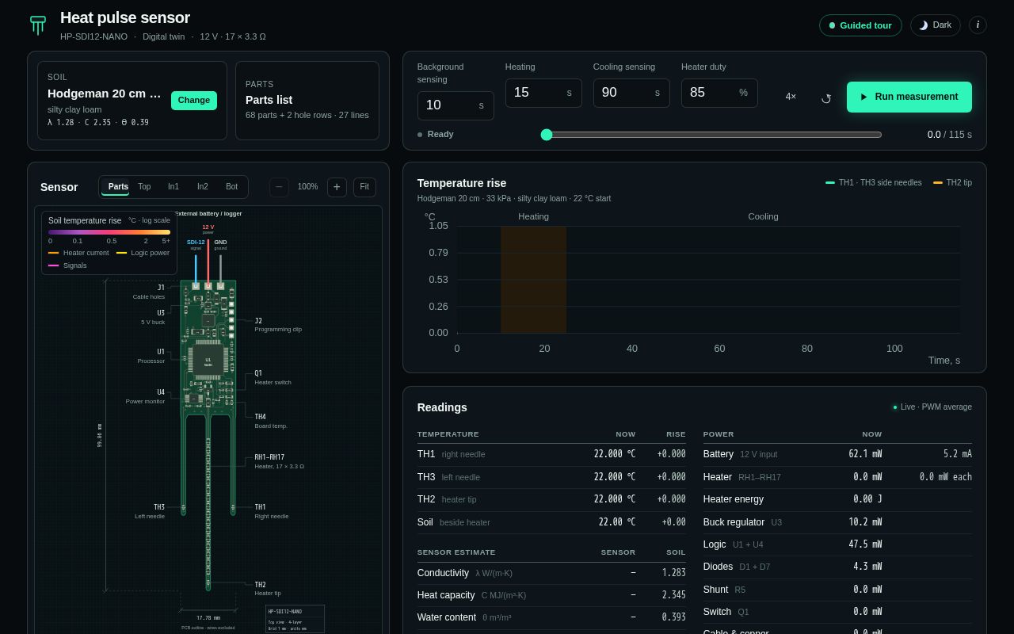Click the TH2 tip legend entry
This screenshot has height=634, width=1014.
click(x=952, y=182)
